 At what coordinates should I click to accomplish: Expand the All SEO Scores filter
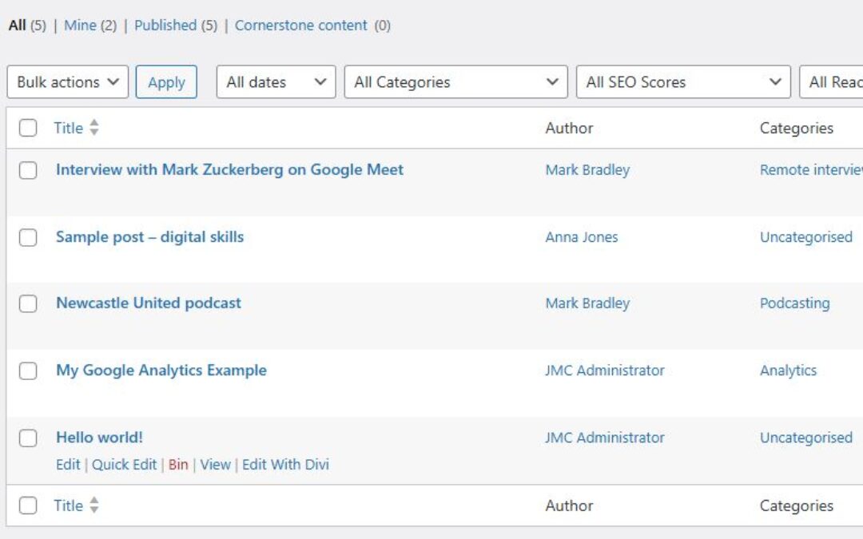683,82
